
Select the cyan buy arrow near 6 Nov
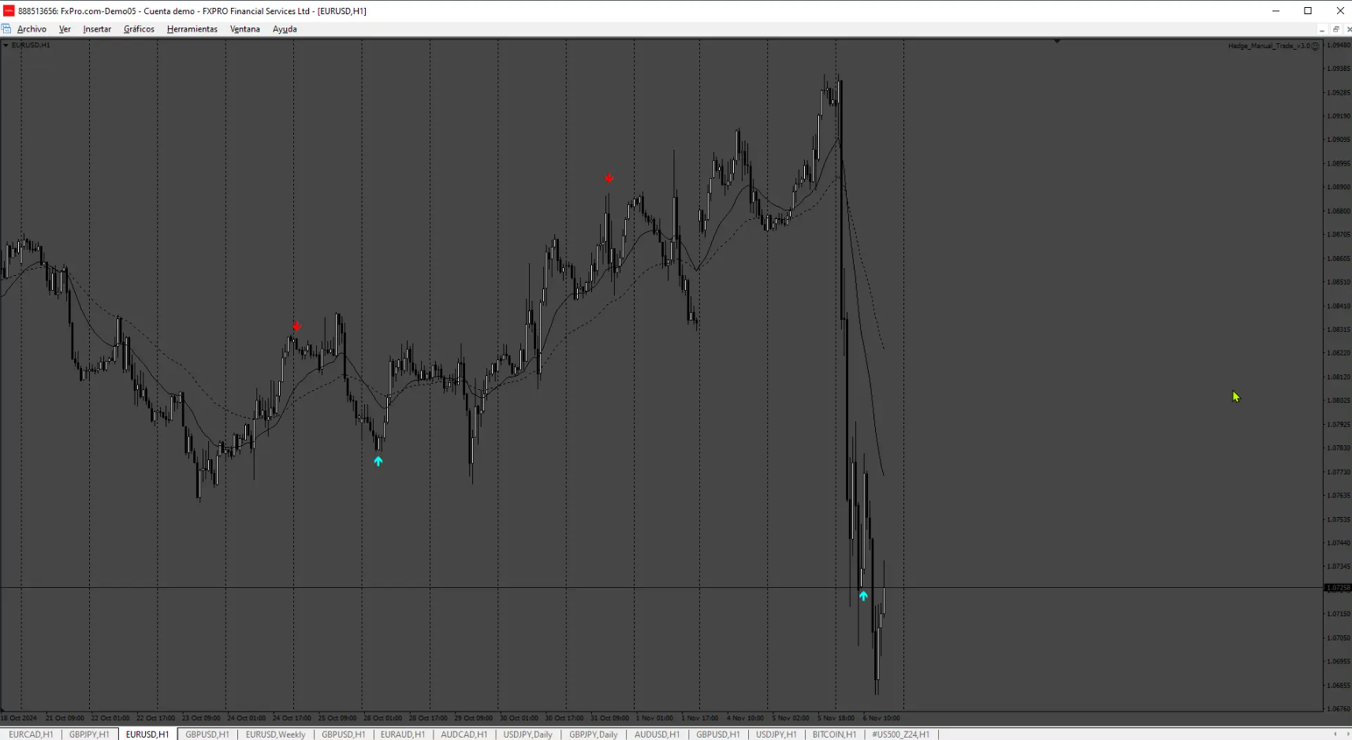863,596
